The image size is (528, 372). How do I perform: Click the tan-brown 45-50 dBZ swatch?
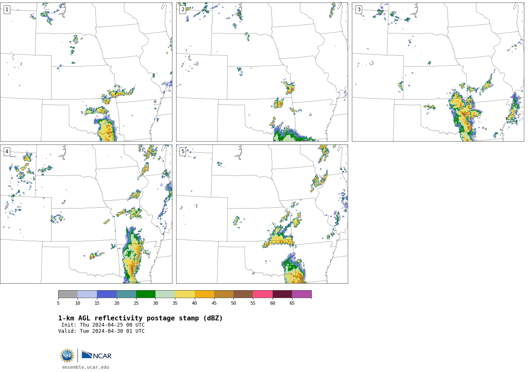[224, 294]
